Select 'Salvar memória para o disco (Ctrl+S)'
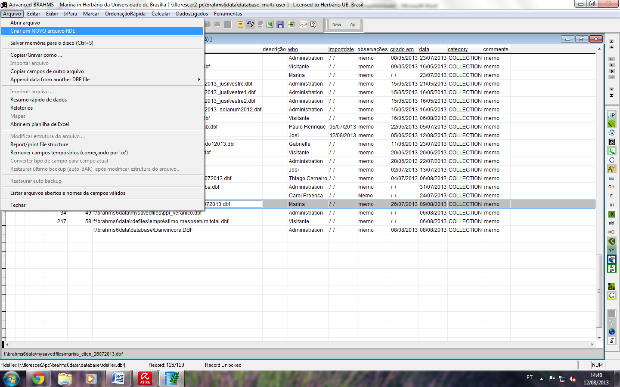This screenshot has width=620, height=387. 102,43
